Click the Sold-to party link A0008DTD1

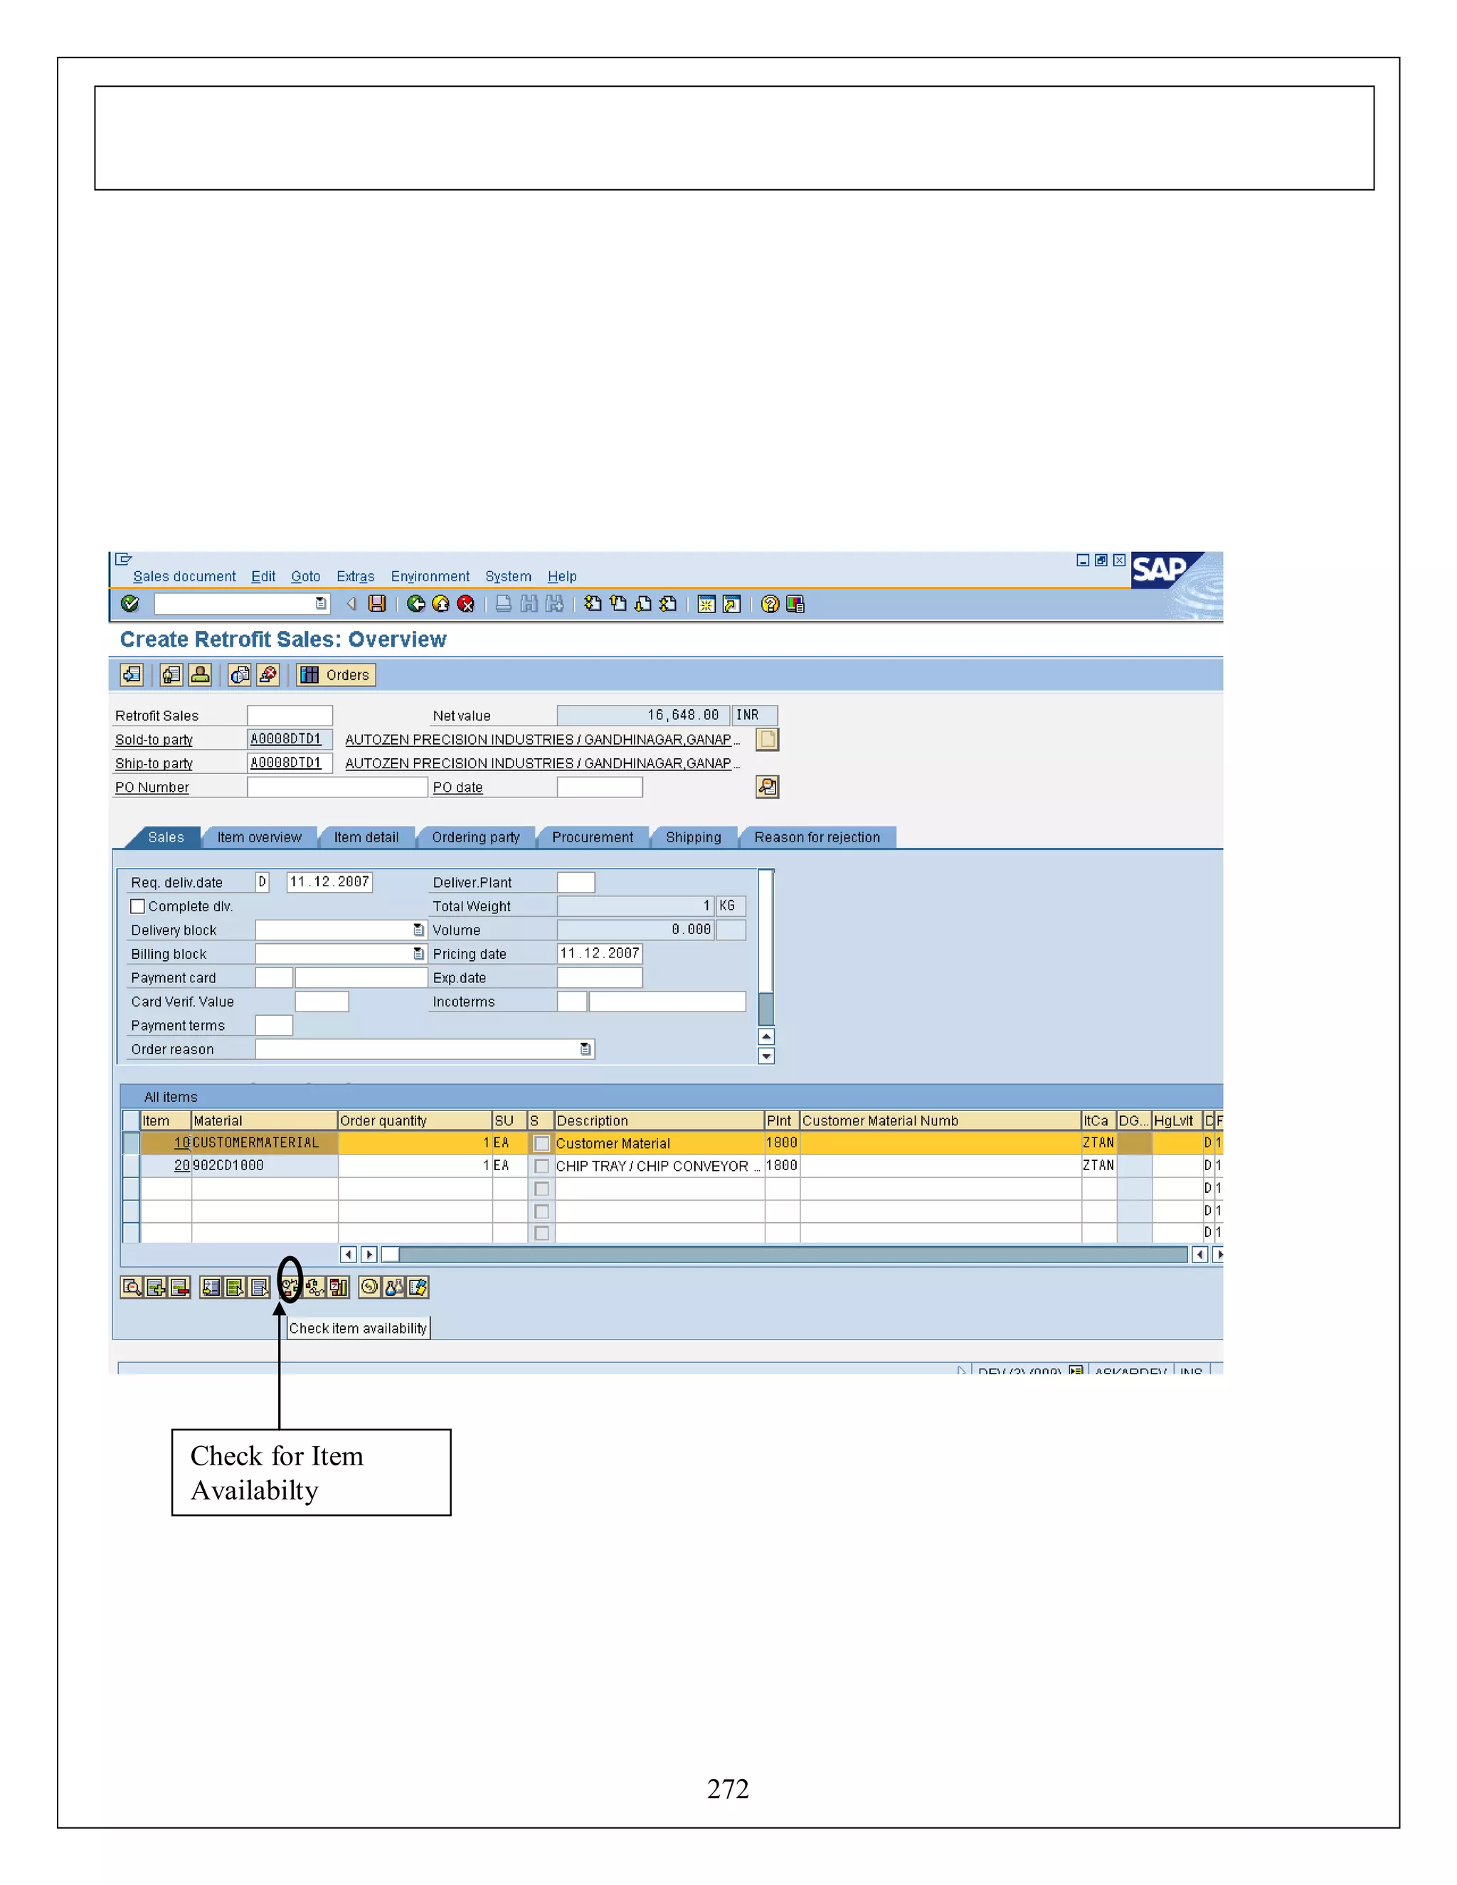point(286,740)
